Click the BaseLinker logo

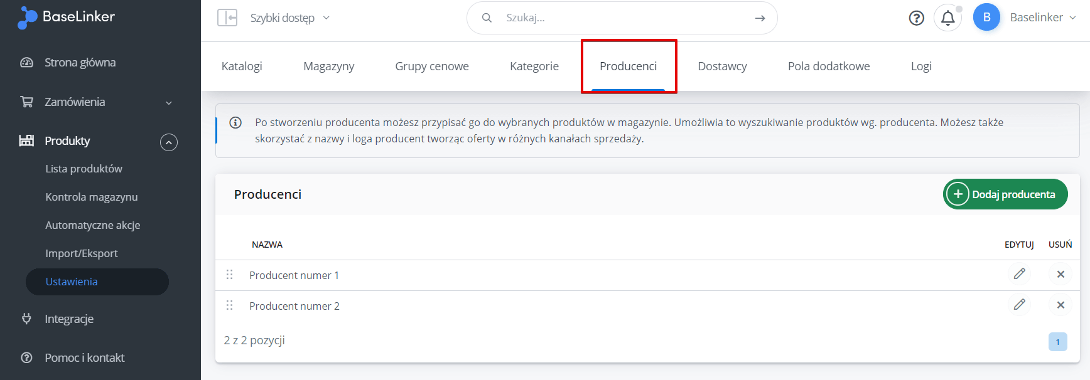tap(66, 17)
